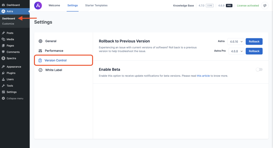The height and width of the screenshot is (148, 273).
Task: Click the Users person icon
Action: pyautogui.click(x=3, y=79)
